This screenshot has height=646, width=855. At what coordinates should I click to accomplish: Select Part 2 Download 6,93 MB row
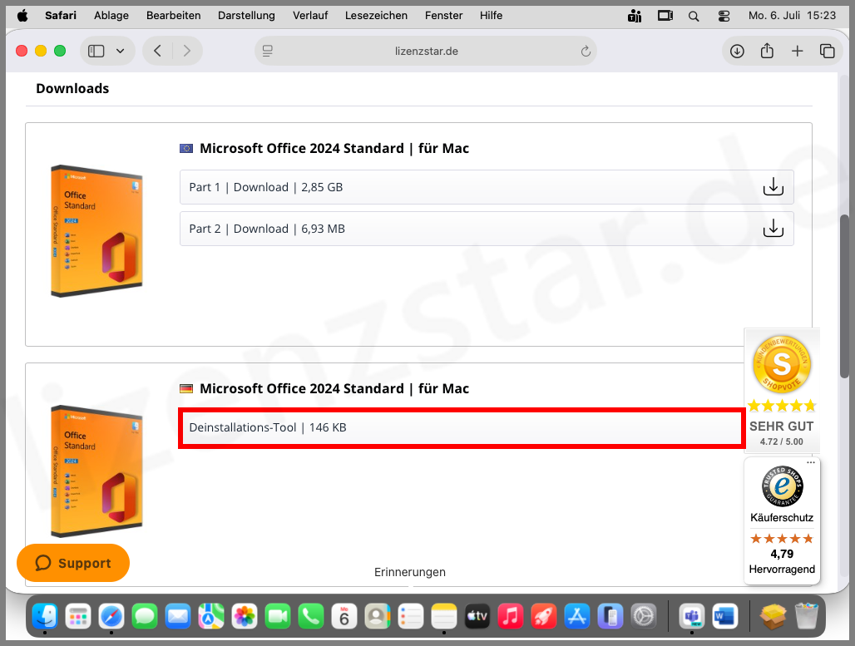(x=487, y=229)
